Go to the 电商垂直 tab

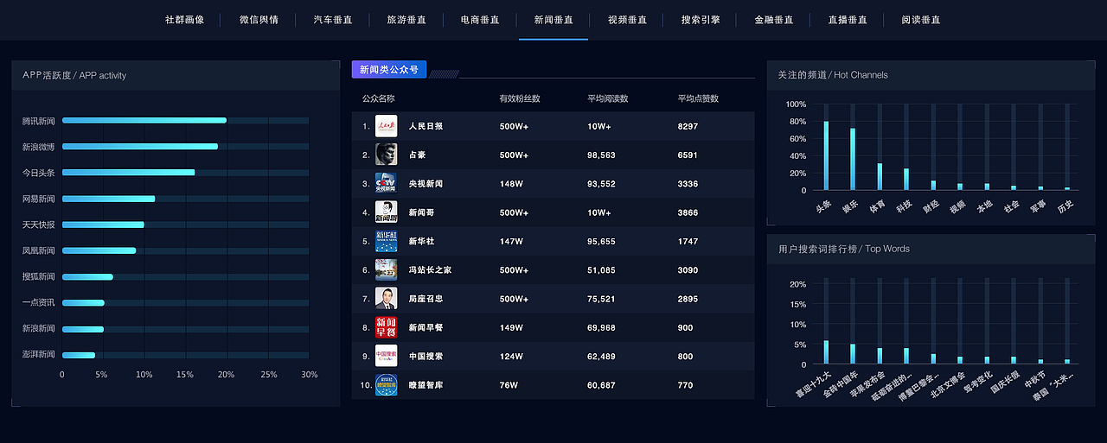(480, 20)
